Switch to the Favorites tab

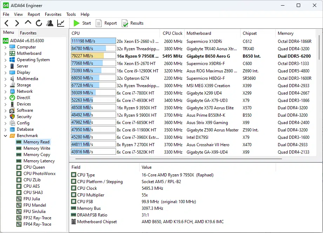(x=28, y=33)
